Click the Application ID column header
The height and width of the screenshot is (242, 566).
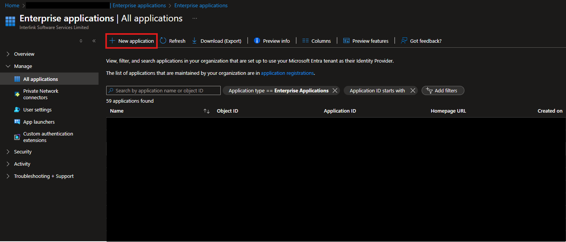(340, 111)
